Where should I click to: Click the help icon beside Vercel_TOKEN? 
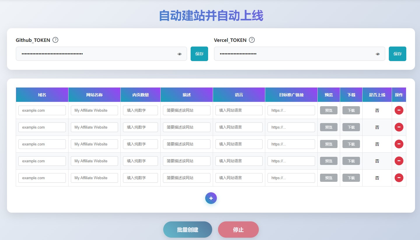[x=252, y=40]
